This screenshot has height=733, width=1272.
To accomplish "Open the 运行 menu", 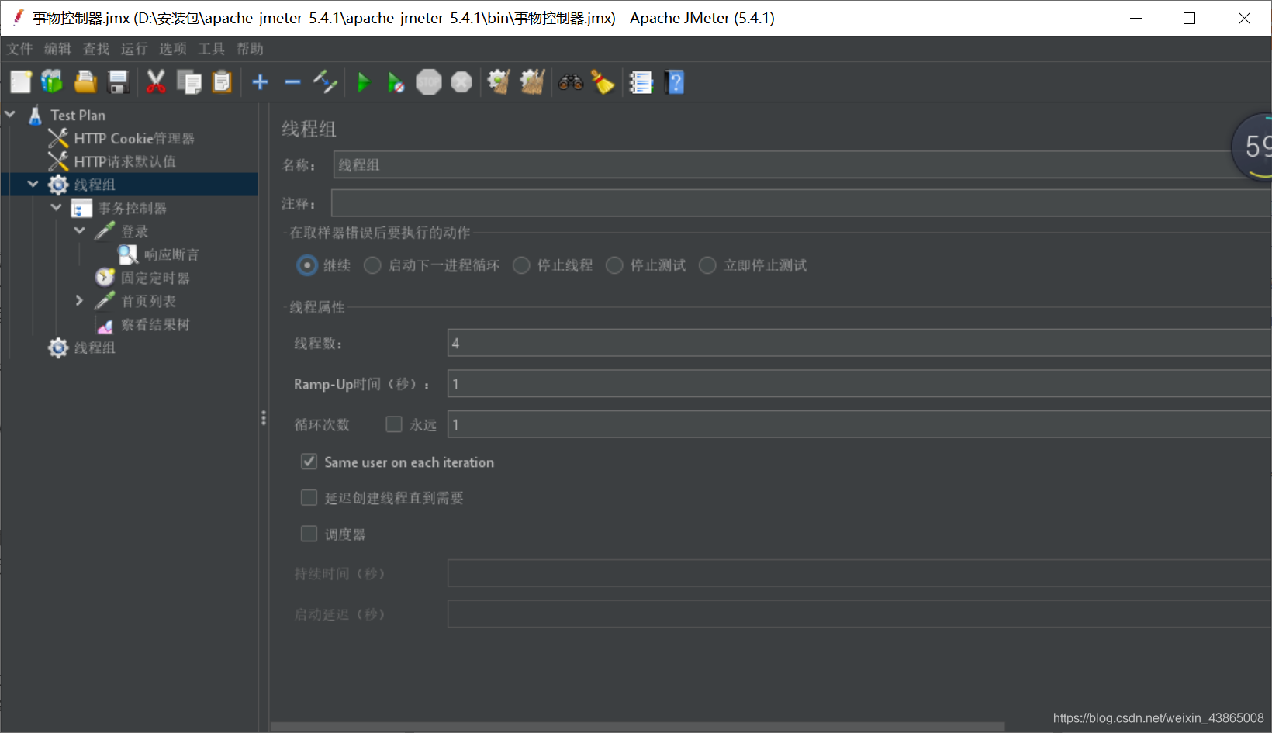I will (x=134, y=49).
